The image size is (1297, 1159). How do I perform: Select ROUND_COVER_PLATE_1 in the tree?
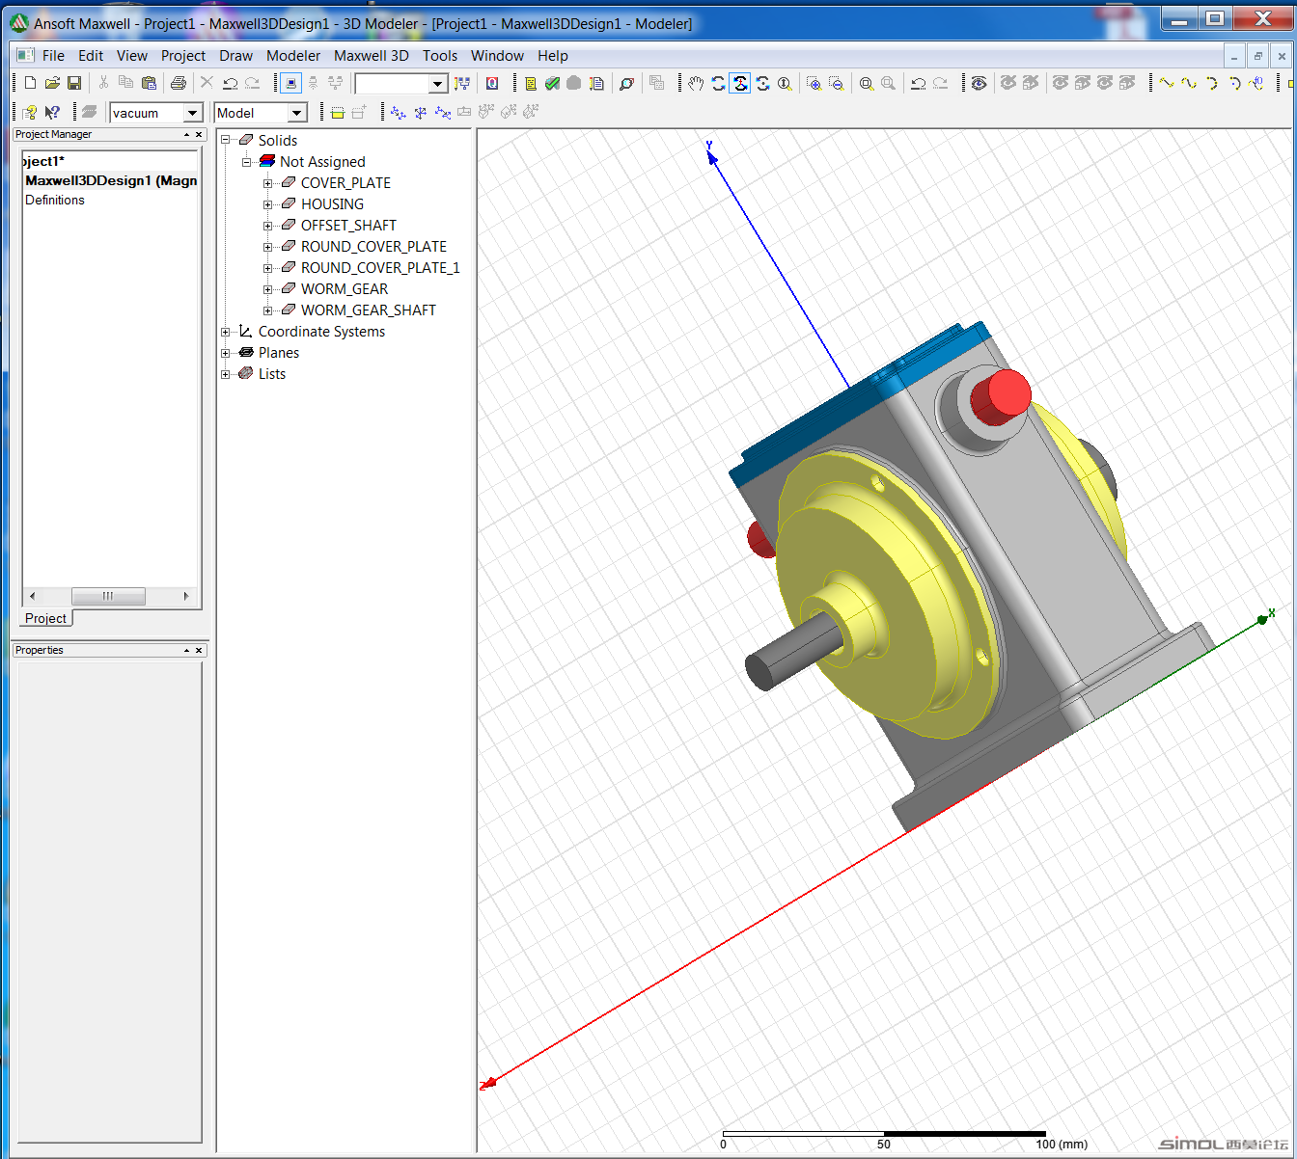[x=380, y=268]
